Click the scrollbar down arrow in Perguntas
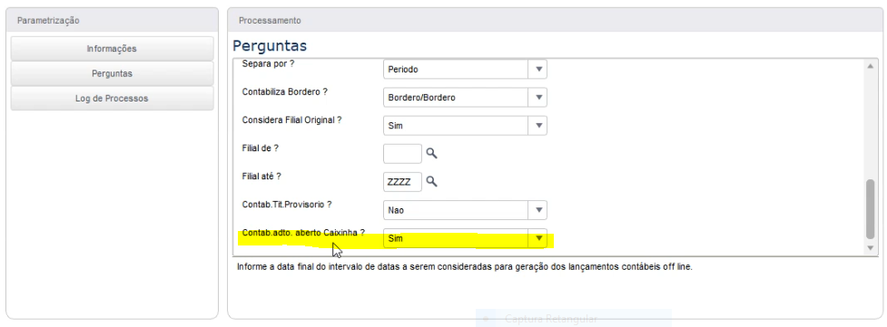The image size is (887, 327). 870,248
